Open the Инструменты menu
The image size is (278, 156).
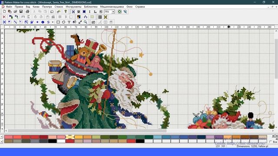(x=73, y=6)
